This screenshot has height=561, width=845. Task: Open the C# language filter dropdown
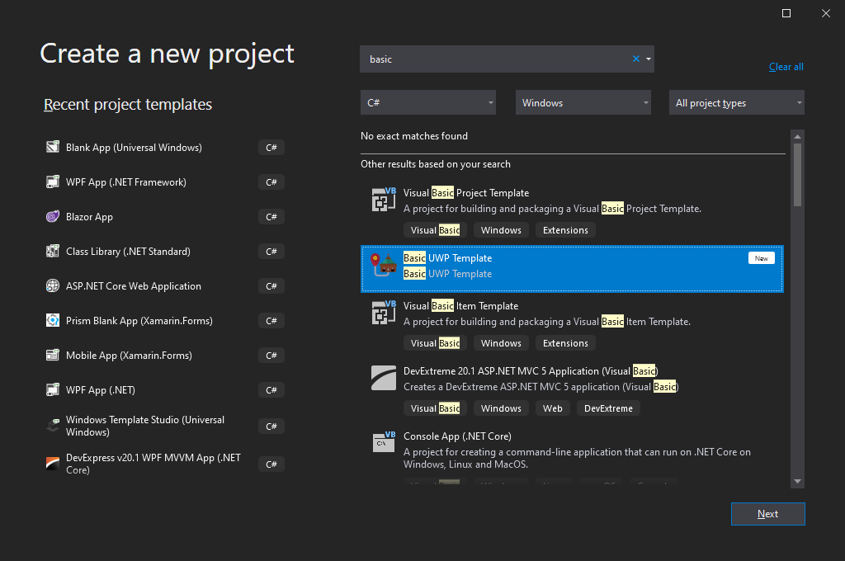point(428,102)
